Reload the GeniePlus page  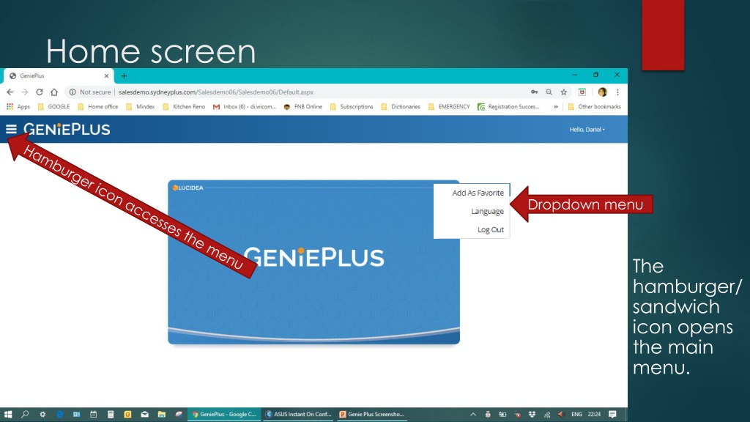(40, 92)
